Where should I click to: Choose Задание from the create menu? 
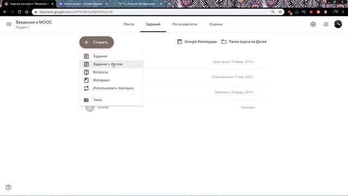point(111,56)
